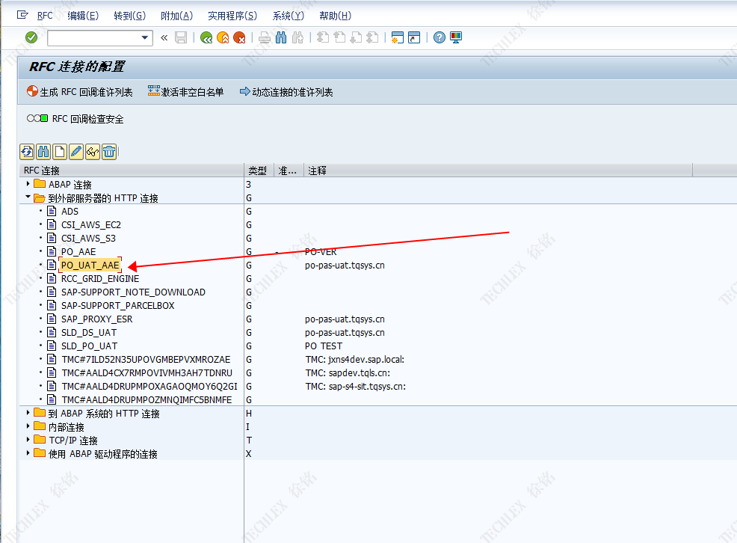This screenshot has width=737, height=543.
Task: Click the refresh icon above RFC list
Action: 27,152
